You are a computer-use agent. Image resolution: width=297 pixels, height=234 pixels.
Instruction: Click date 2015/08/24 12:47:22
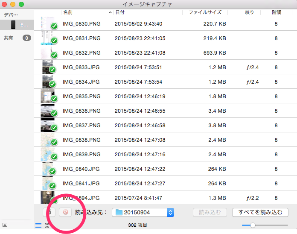140,169
